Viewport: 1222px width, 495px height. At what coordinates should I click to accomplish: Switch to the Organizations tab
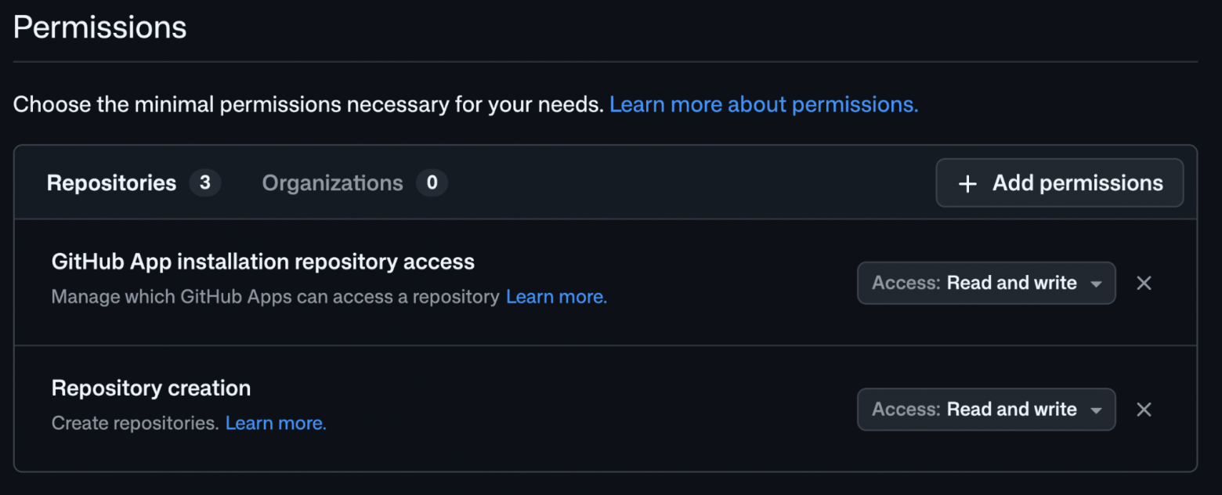(x=355, y=183)
